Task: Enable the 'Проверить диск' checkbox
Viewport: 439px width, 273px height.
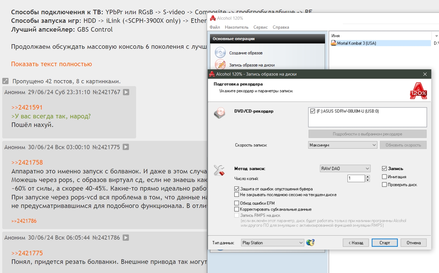Action: (x=384, y=185)
